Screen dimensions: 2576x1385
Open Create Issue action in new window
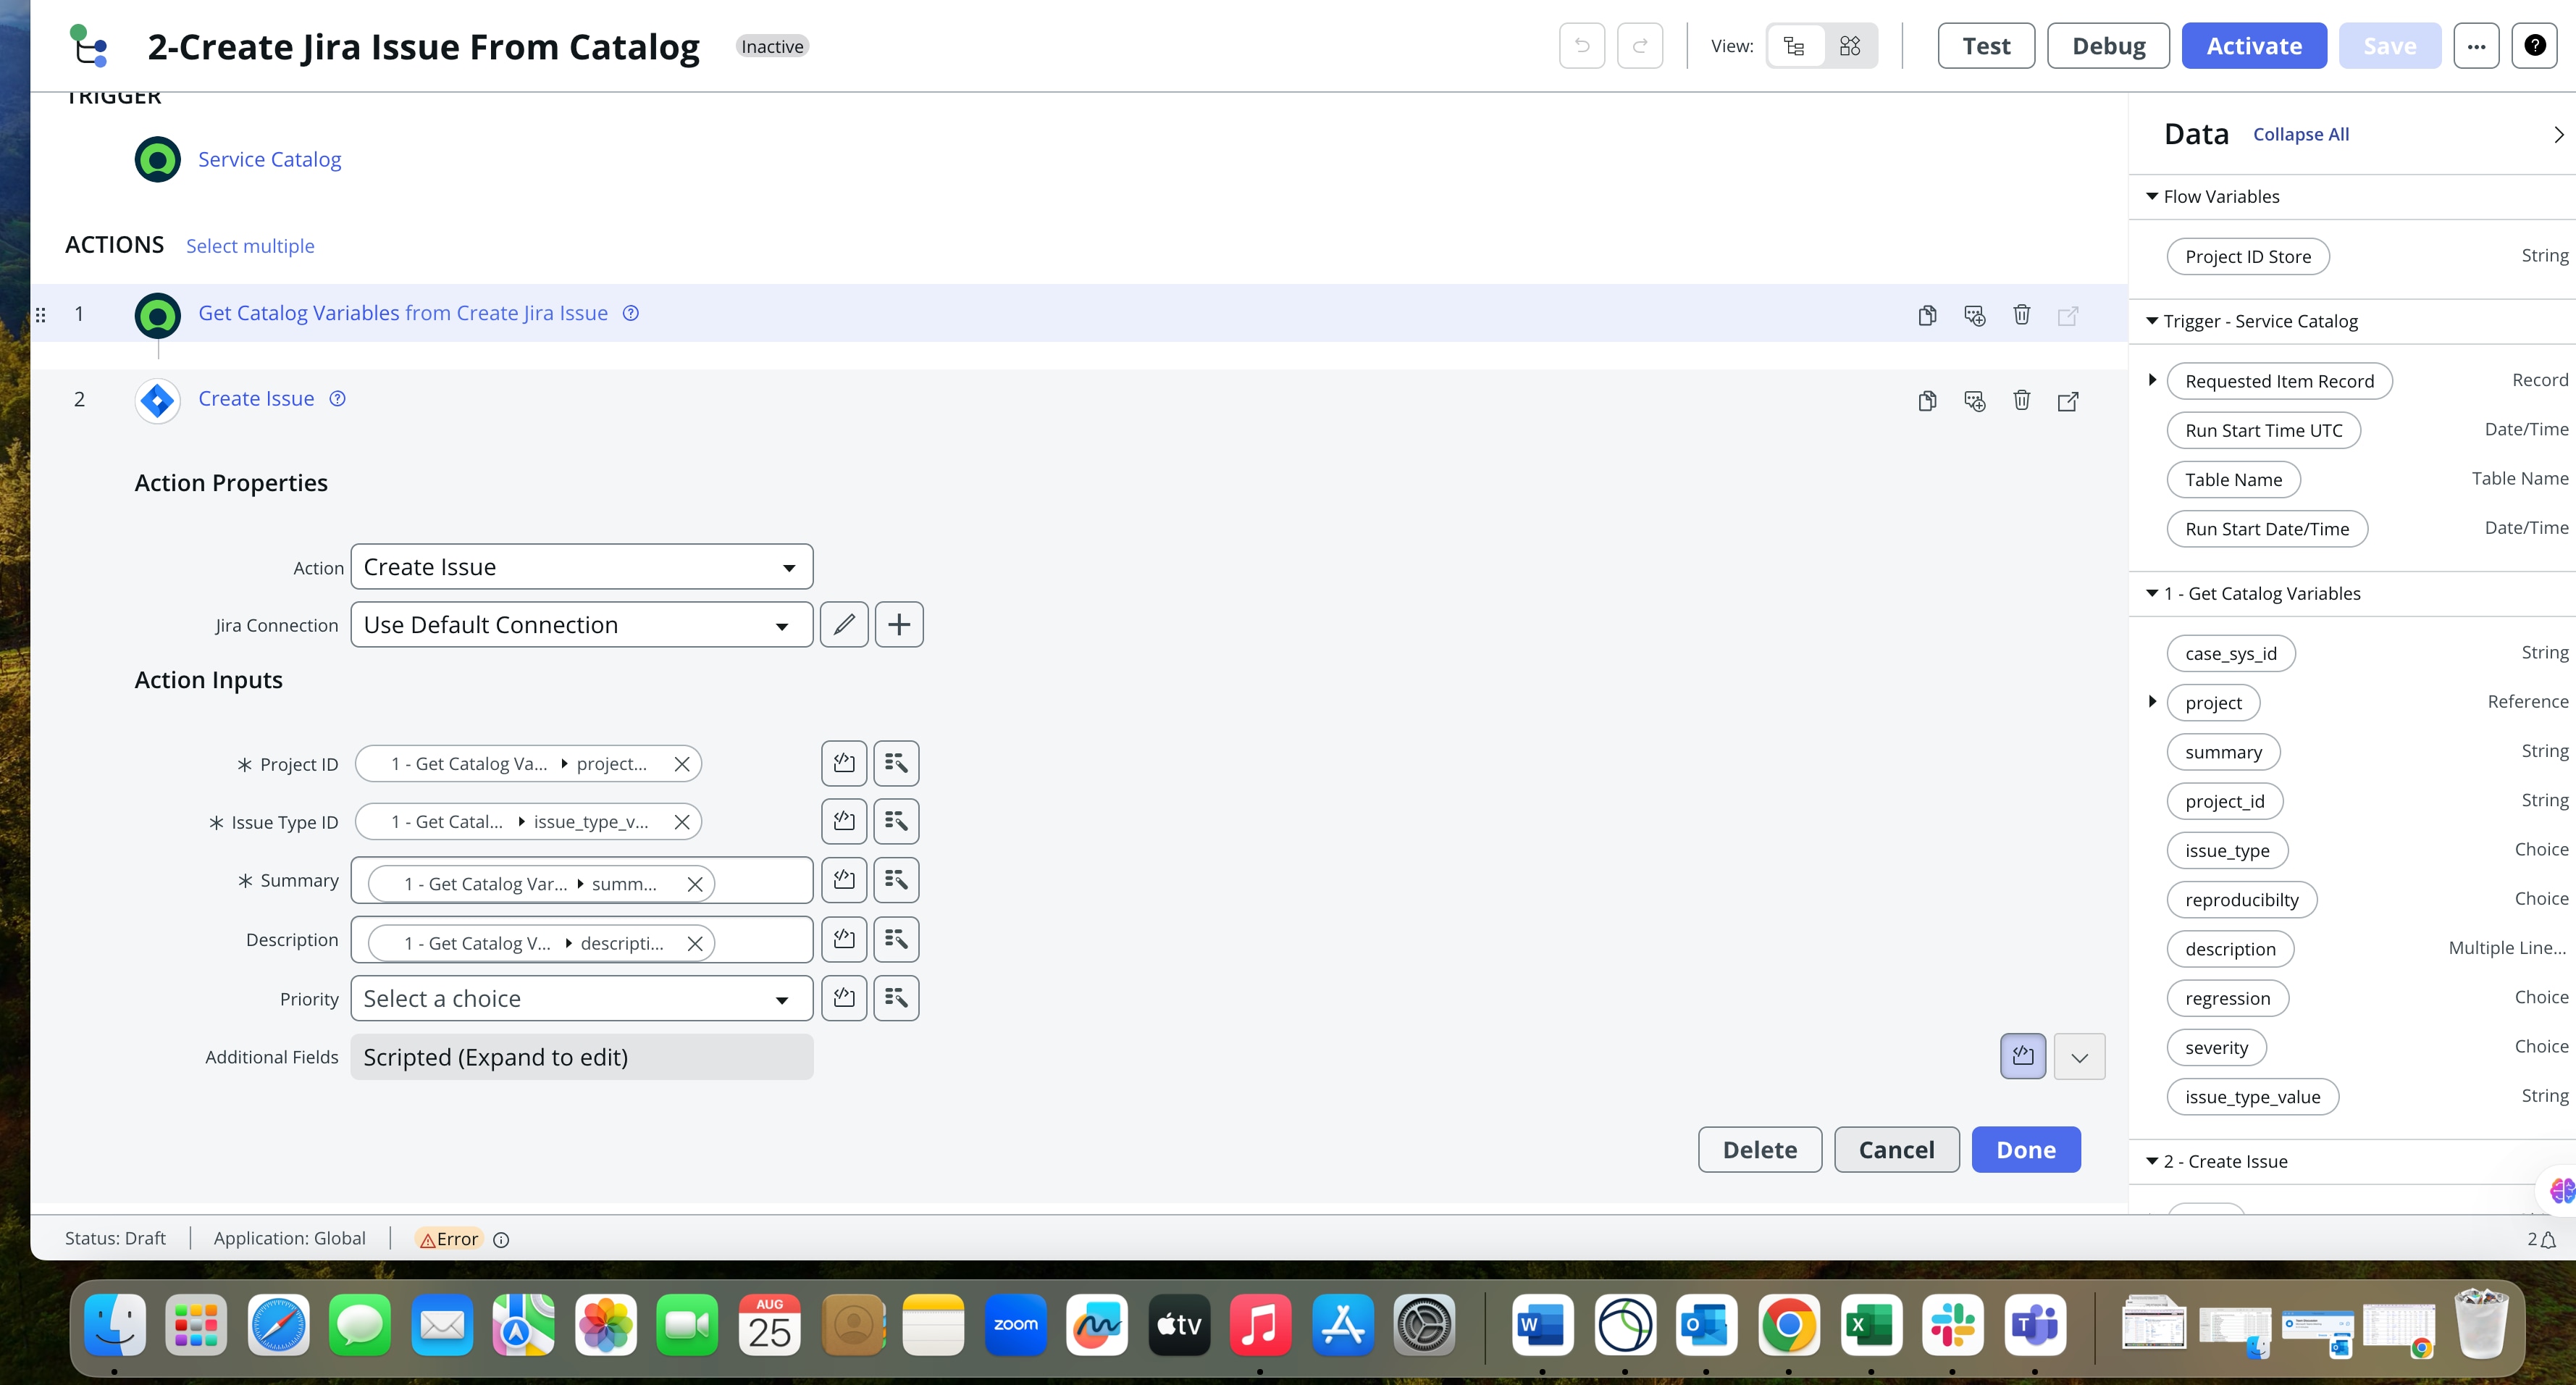point(2068,401)
